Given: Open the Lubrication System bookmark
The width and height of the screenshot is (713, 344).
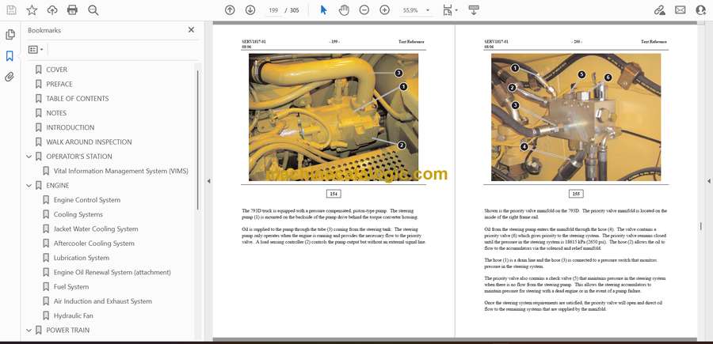Looking at the screenshot, I should tap(82, 258).
